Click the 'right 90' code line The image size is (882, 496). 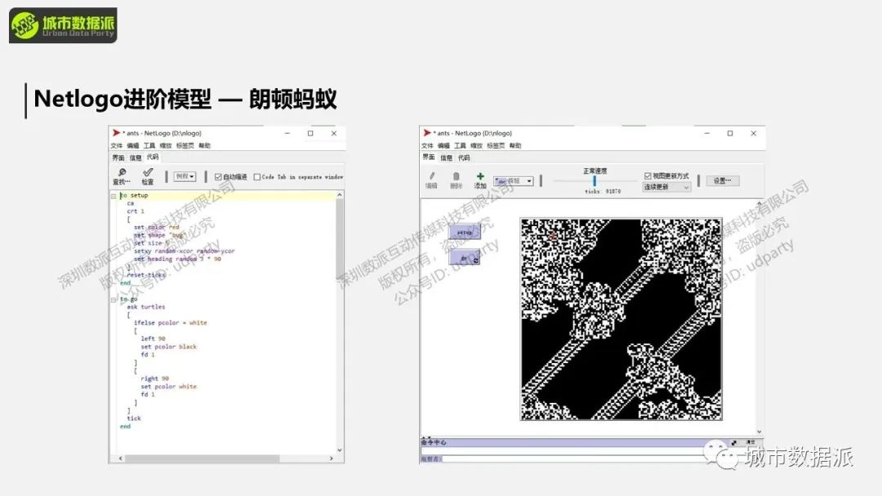(x=154, y=379)
